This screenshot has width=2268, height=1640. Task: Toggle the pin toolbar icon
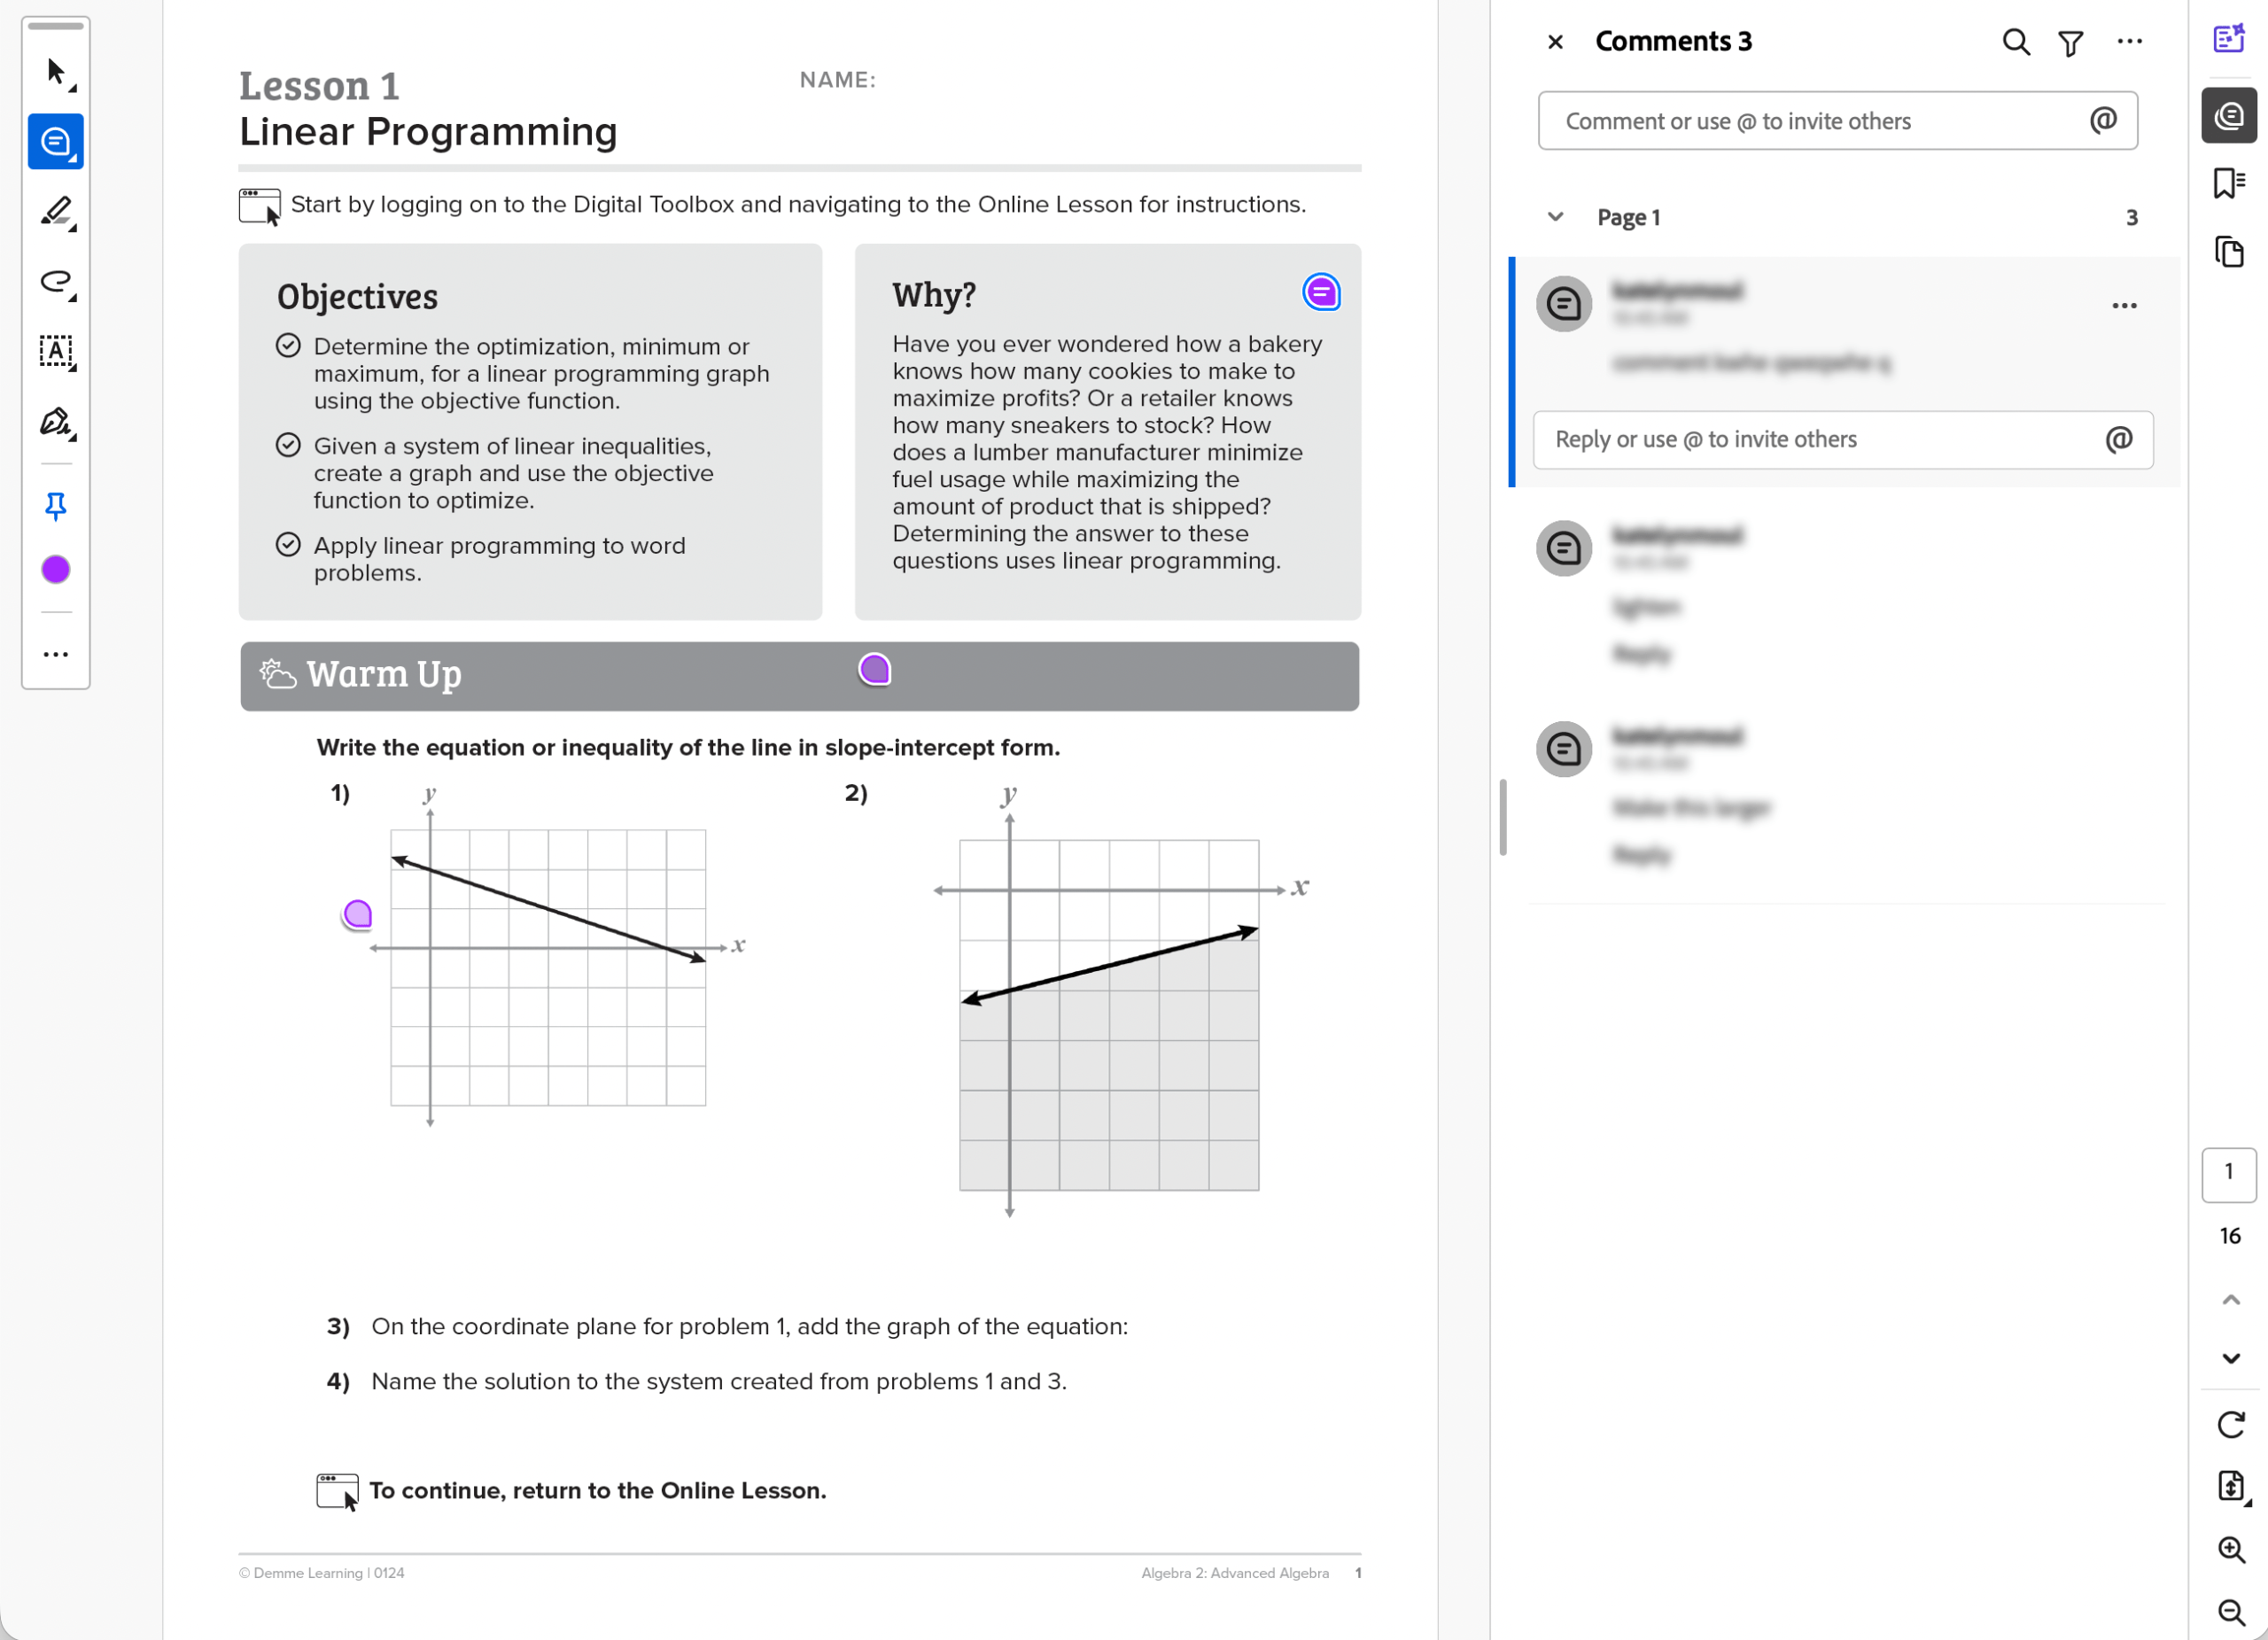point(56,507)
